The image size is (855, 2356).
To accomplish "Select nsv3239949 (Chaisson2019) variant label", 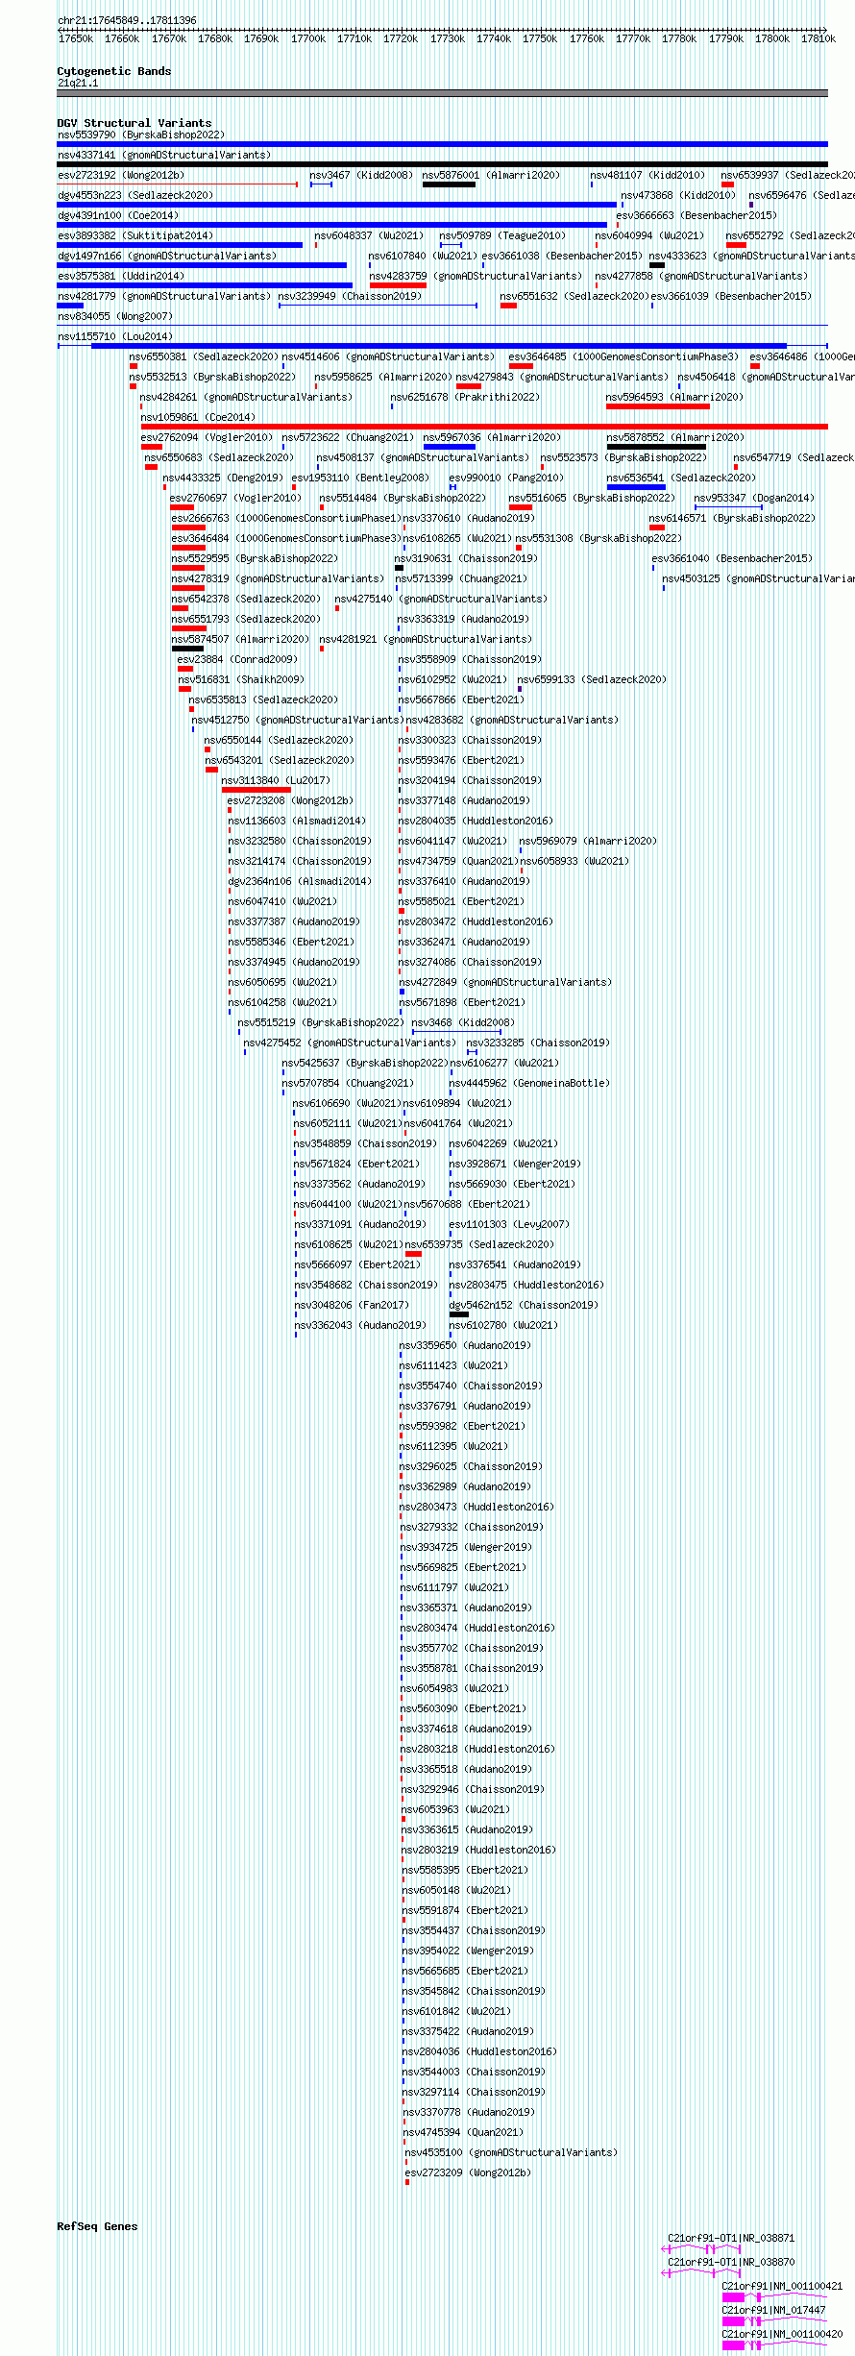I will point(350,296).
